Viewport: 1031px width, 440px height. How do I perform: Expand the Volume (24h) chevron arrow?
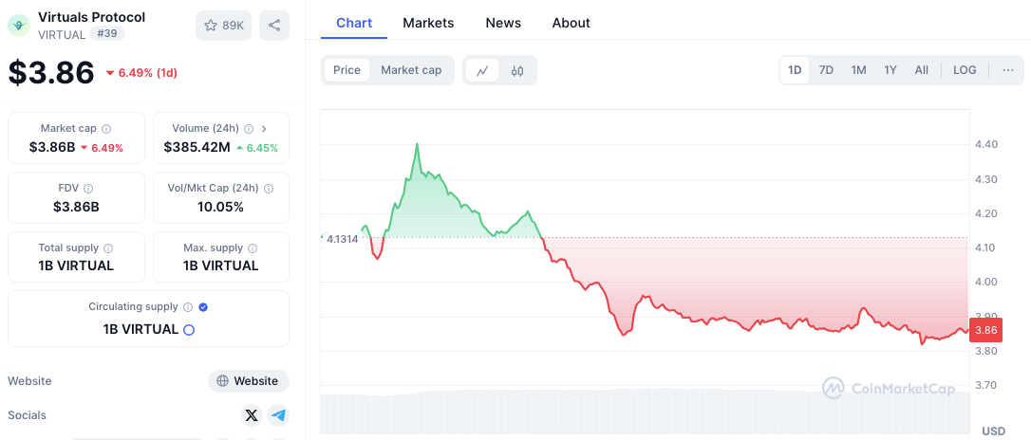[x=263, y=129]
